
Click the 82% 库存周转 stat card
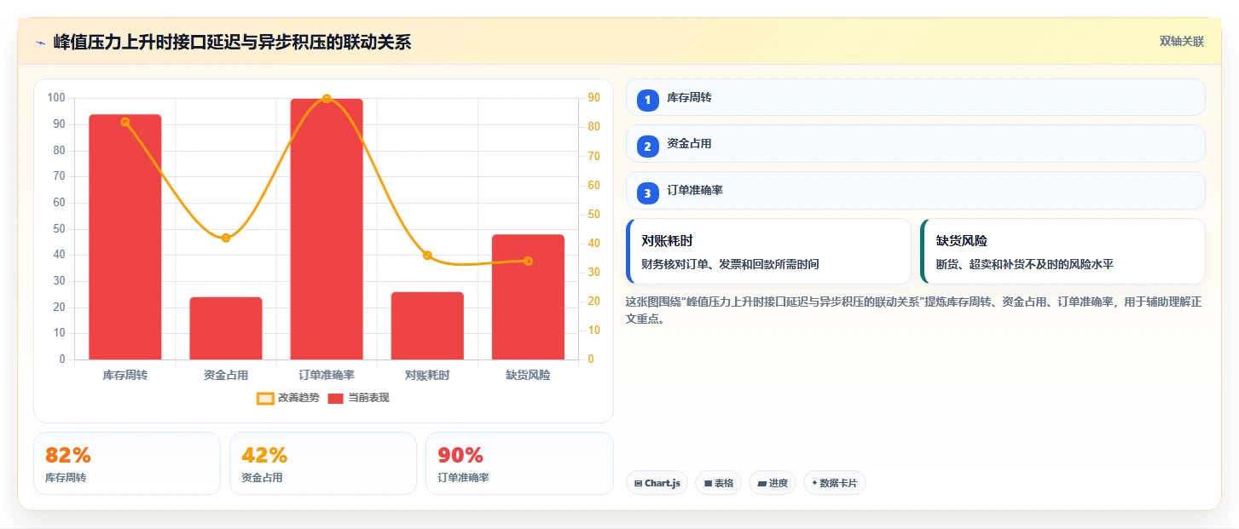(127, 463)
